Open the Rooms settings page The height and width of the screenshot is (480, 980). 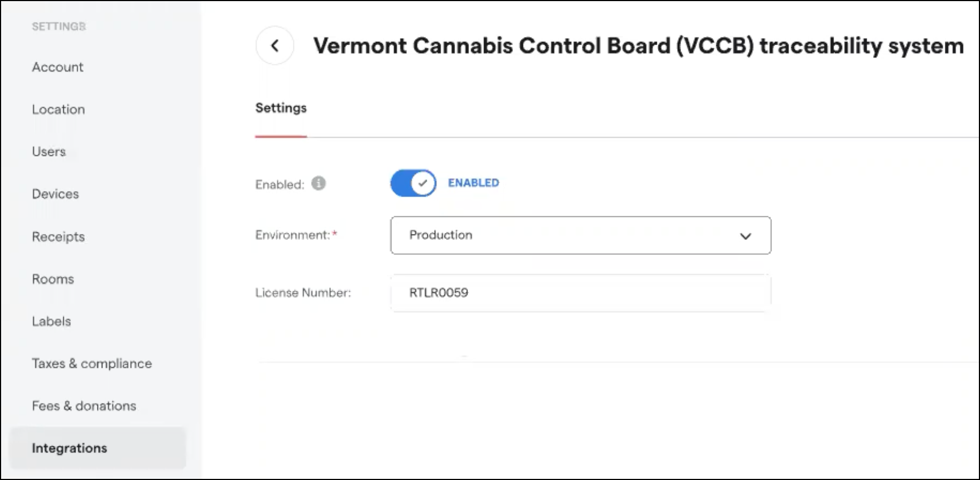(x=53, y=279)
